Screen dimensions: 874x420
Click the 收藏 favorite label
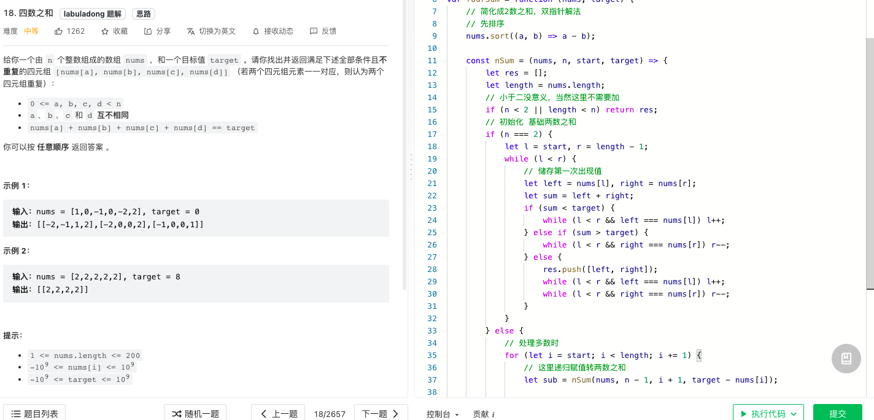pos(120,31)
